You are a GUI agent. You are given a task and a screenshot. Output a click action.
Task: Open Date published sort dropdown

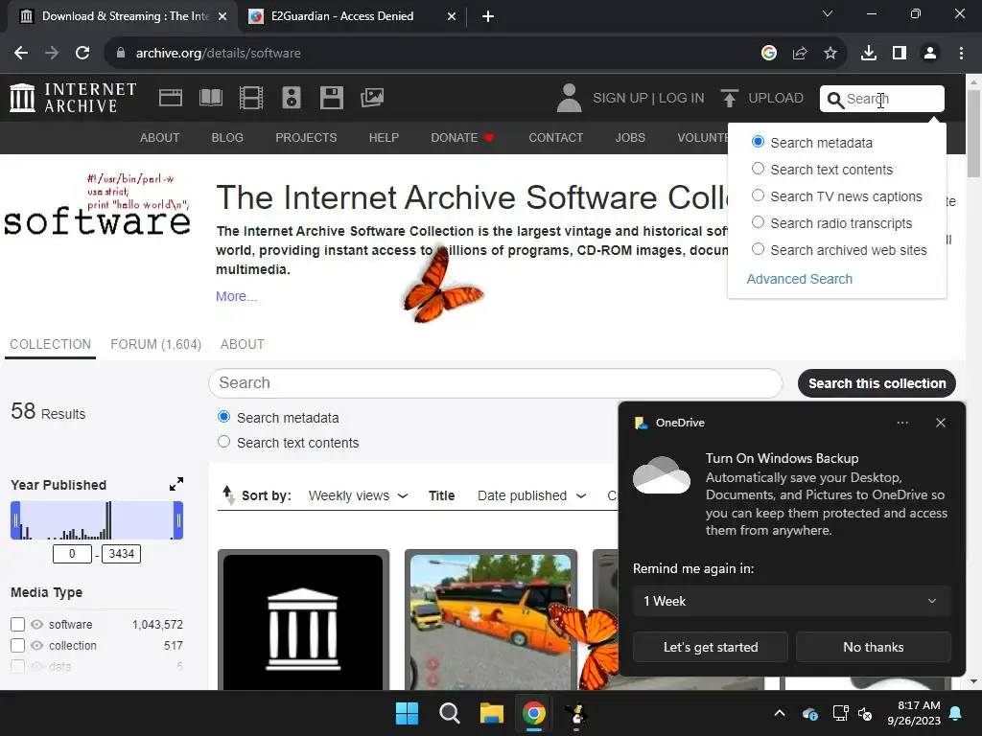pyautogui.click(x=531, y=495)
